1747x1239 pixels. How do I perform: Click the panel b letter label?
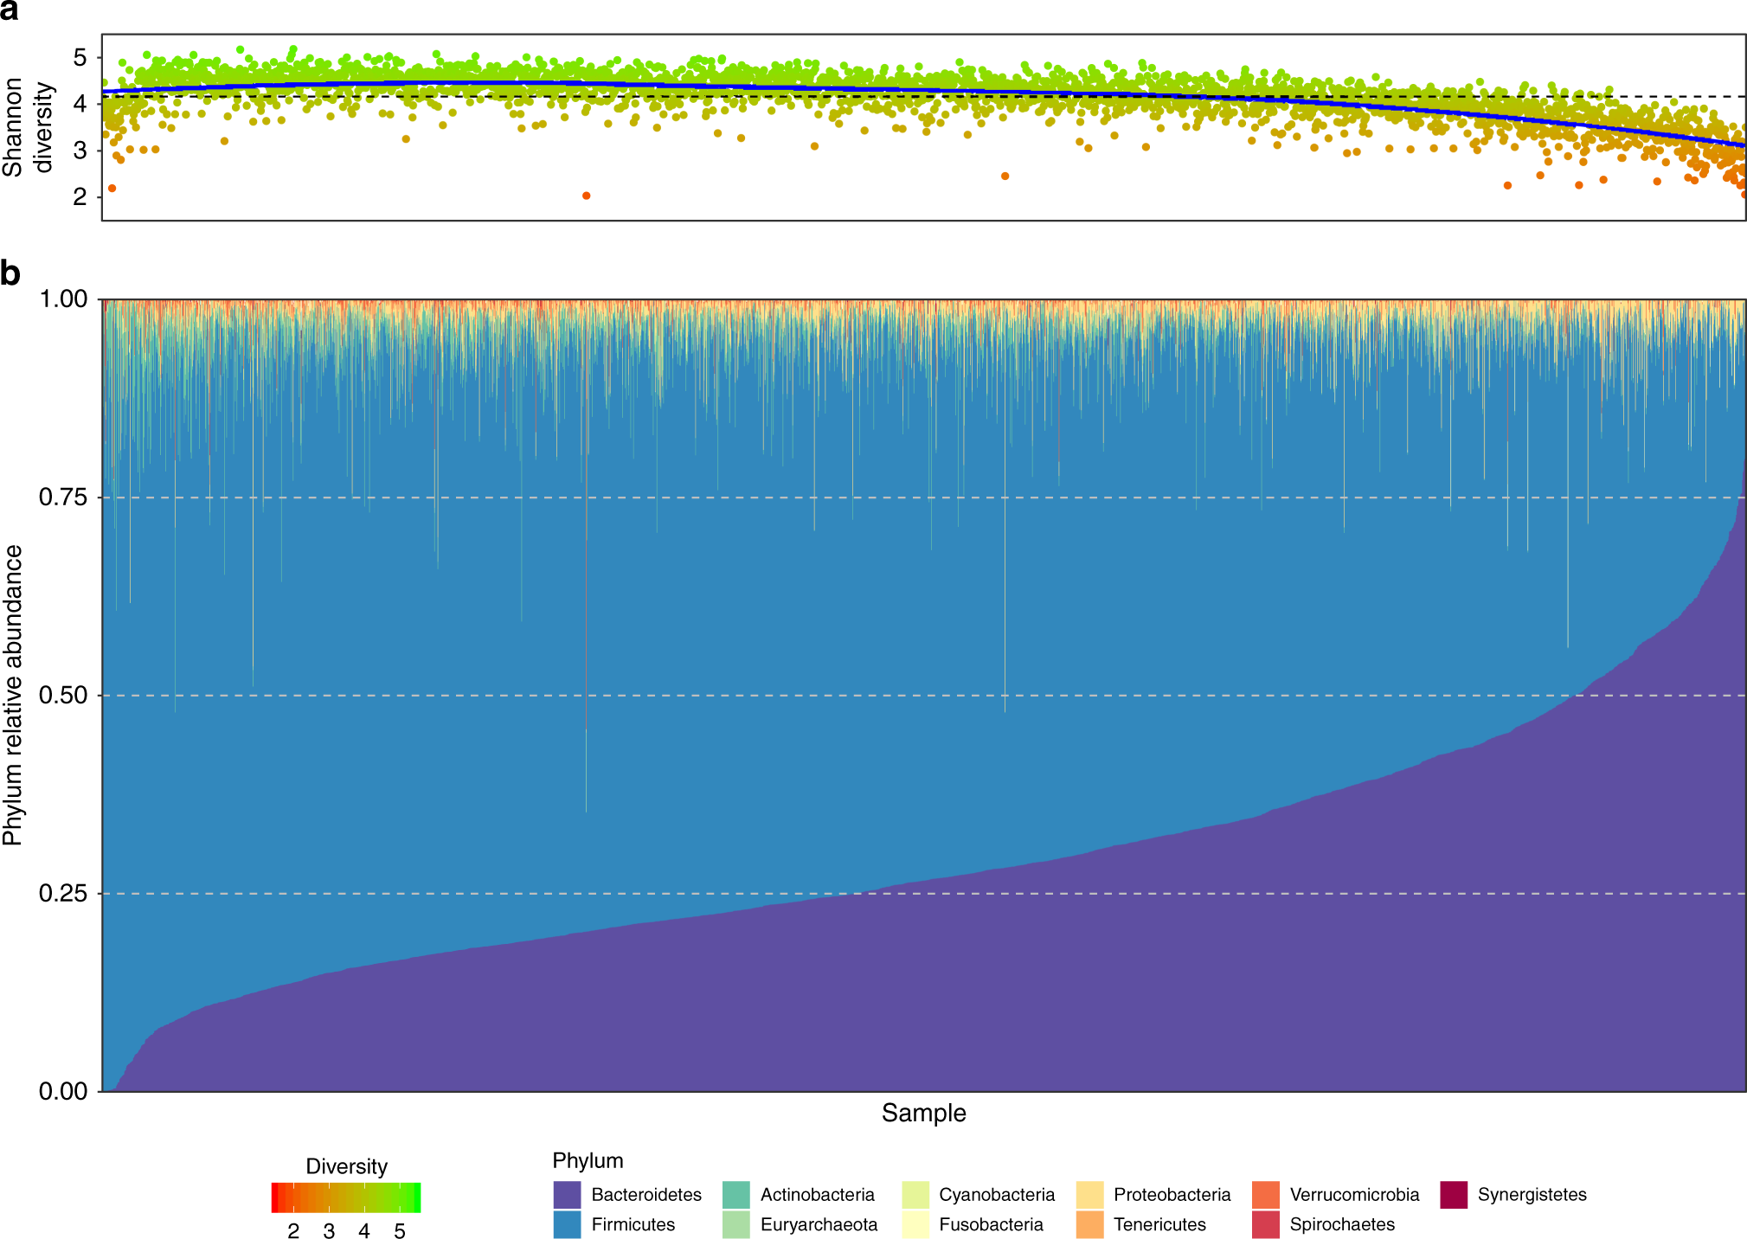coord(10,273)
